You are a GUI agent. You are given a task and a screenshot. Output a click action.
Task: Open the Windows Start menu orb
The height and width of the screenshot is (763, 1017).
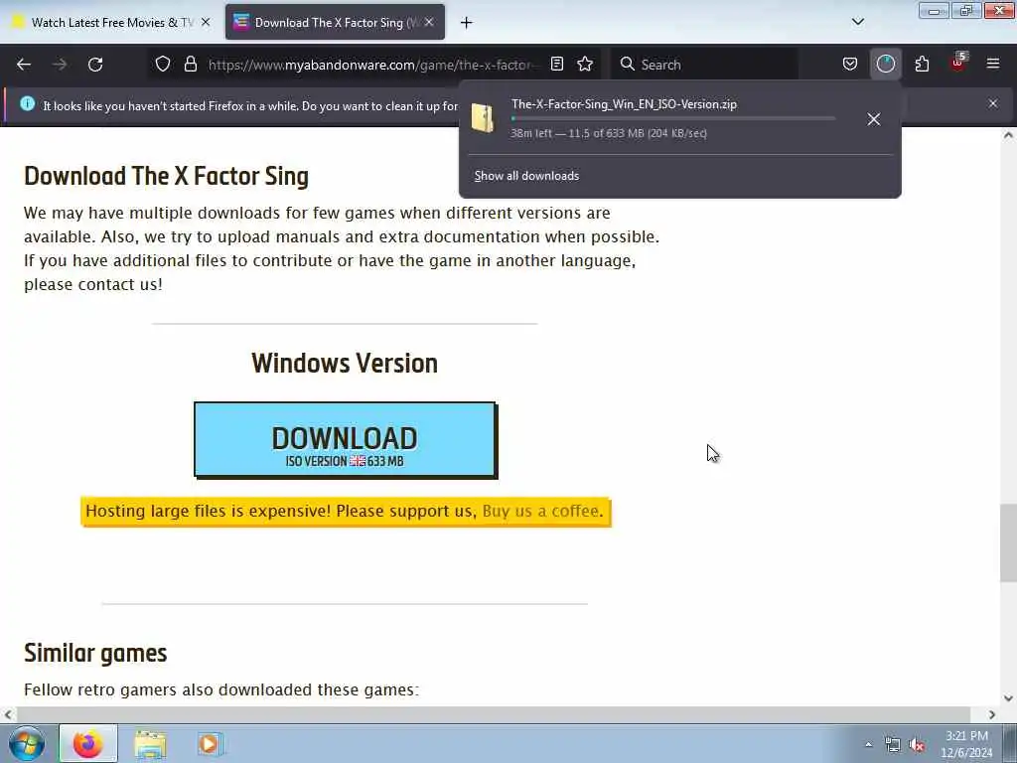[27, 743]
